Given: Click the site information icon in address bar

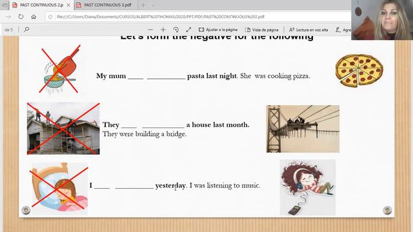Looking at the screenshot, I should click(50, 17).
